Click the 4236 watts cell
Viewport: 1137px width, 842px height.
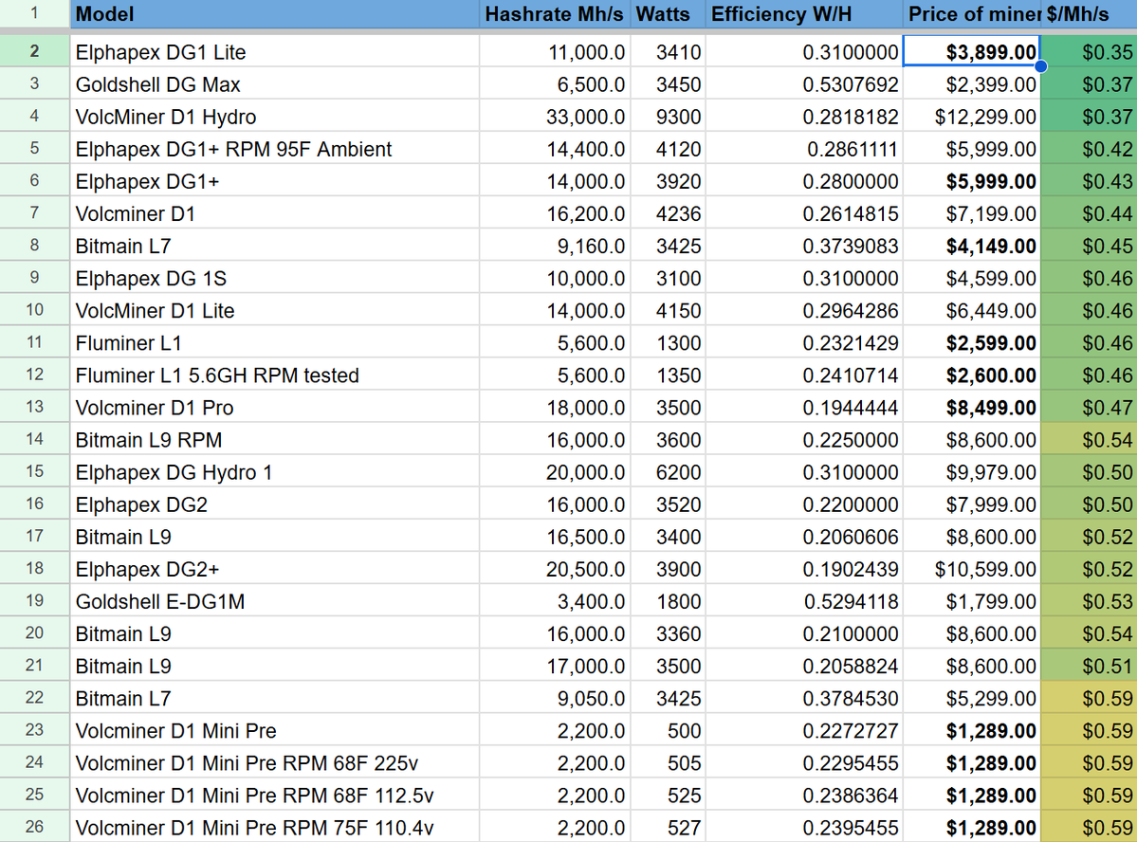(668, 213)
